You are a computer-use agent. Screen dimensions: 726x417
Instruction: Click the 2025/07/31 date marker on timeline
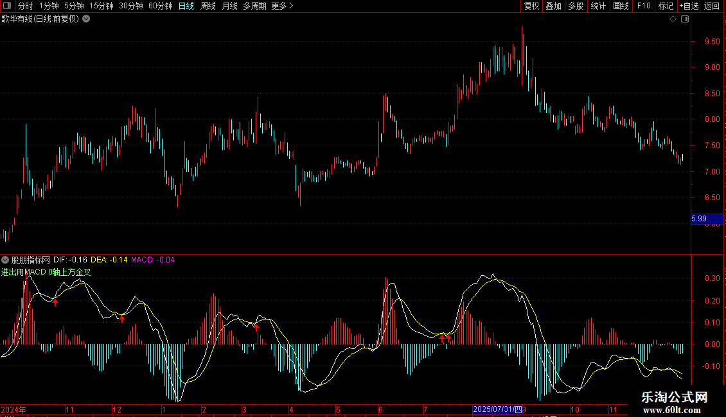(x=498, y=409)
